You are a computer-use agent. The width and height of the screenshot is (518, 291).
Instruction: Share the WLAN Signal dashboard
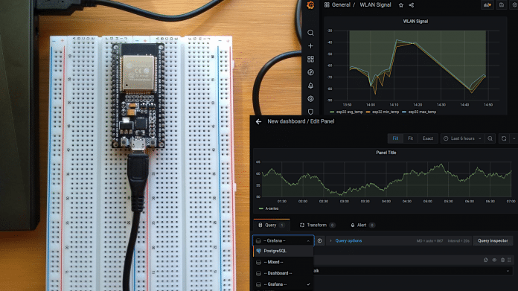[x=412, y=5]
